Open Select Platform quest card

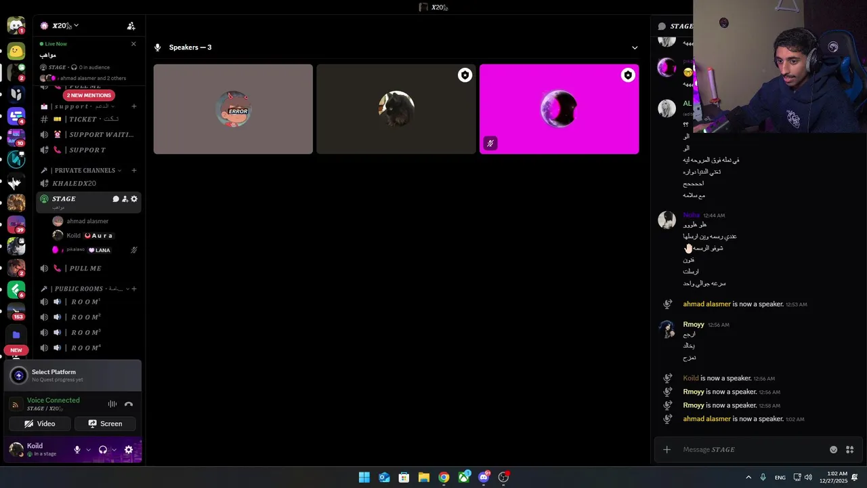(x=72, y=375)
